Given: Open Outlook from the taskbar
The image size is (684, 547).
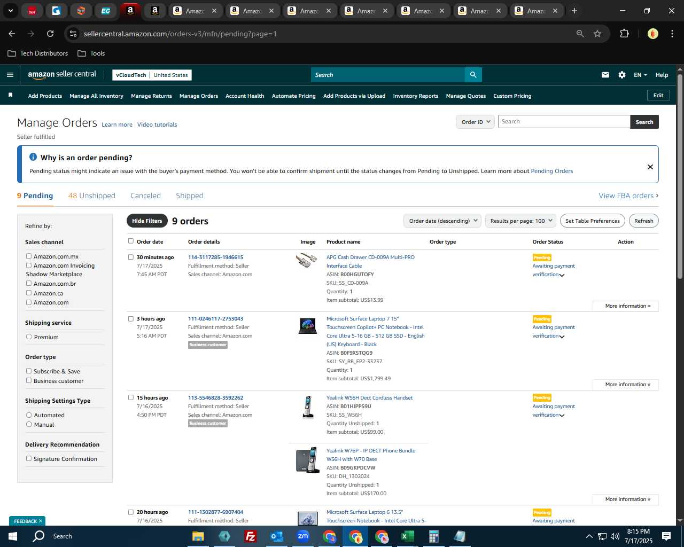Looking at the screenshot, I should 276,536.
